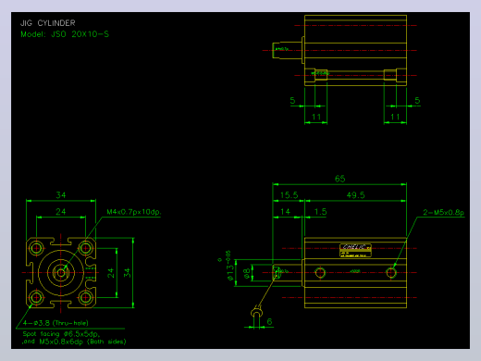This screenshot has height=361, width=481.
Task: Click the "Spot facing ø6.5x5dp." note
Action: pyautogui.click(x=61, y=334)
